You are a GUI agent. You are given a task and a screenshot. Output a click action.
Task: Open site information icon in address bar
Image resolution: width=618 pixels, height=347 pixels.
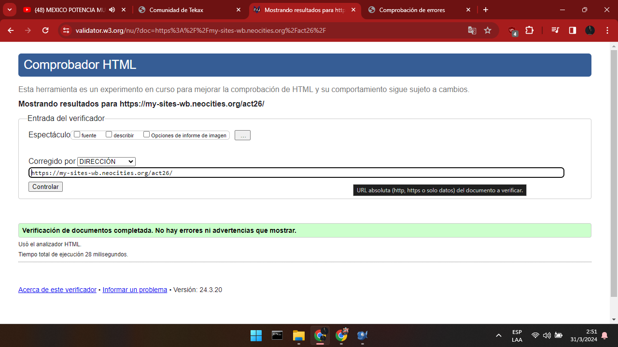pos(67,30)
